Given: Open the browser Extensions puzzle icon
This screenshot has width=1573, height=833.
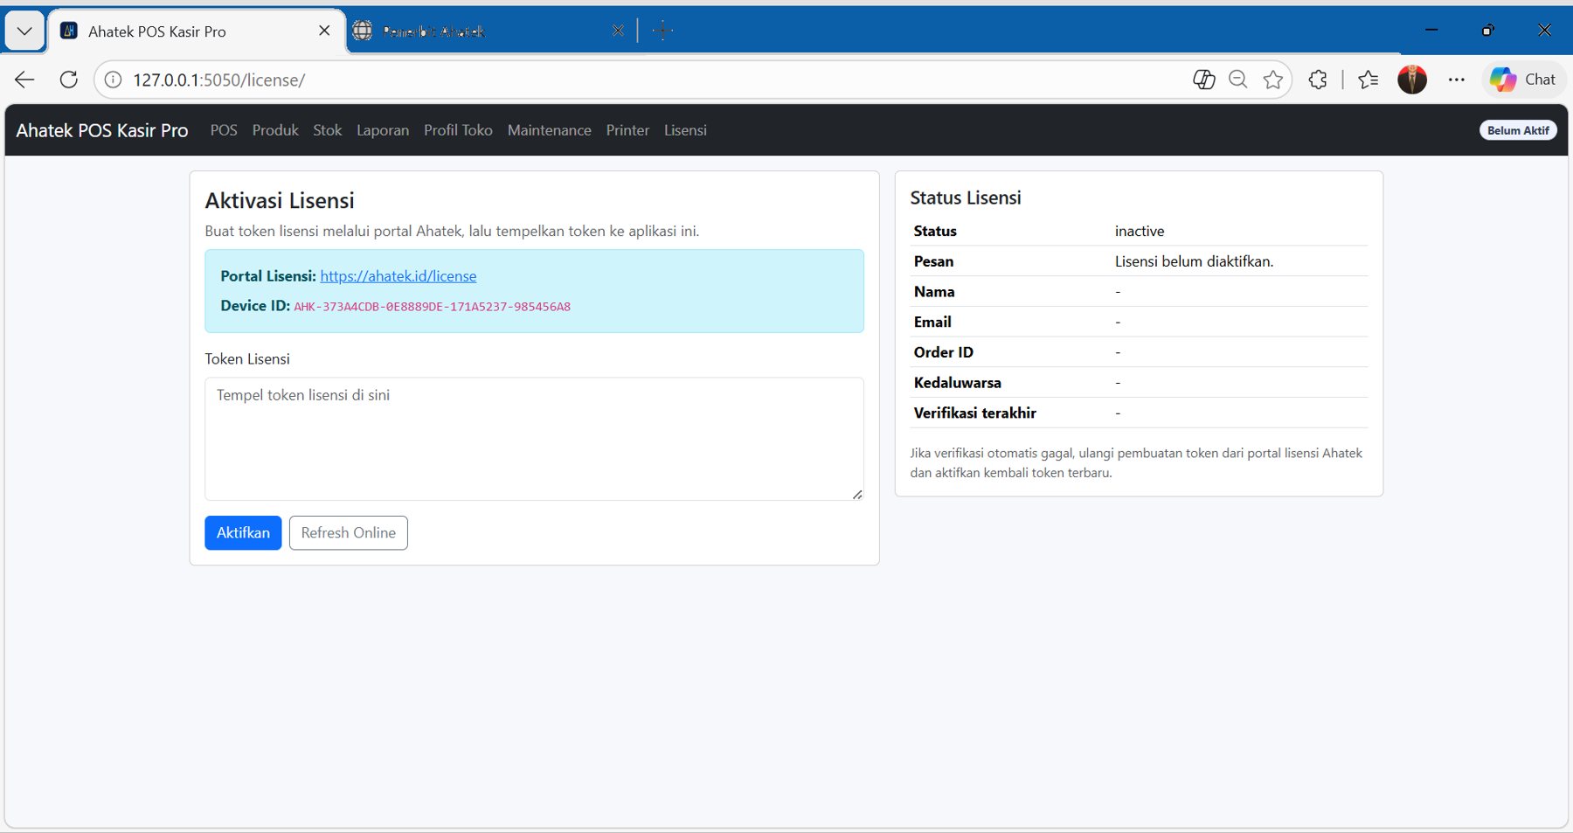Looking at the screenshot, I should (x=1317, y=80).
